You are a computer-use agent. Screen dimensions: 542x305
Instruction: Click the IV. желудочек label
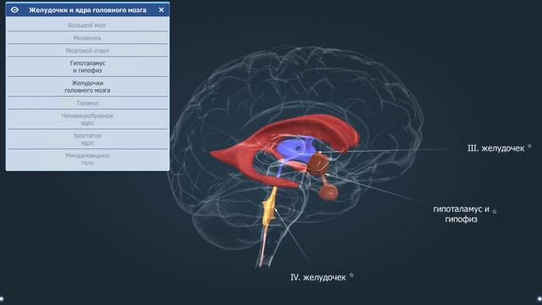pyautogui.click(x=318, y=277)
